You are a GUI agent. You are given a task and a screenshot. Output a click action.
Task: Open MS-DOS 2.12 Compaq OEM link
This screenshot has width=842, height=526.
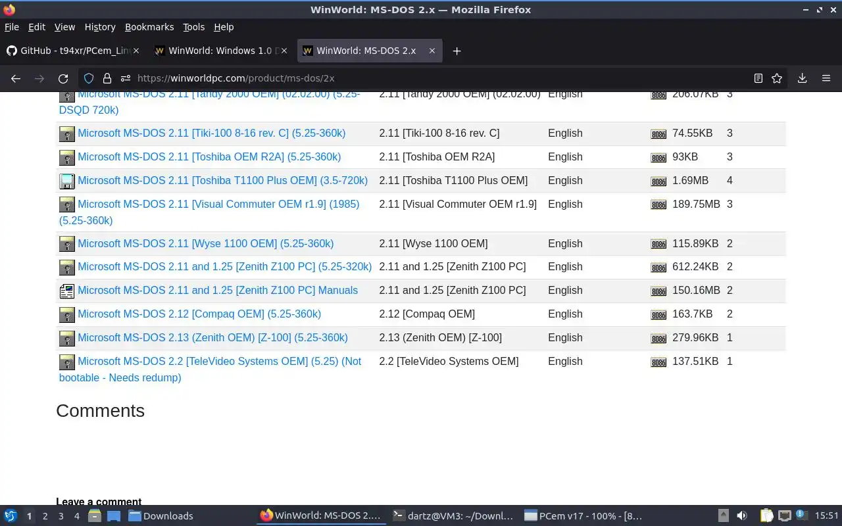coord(199,314)
